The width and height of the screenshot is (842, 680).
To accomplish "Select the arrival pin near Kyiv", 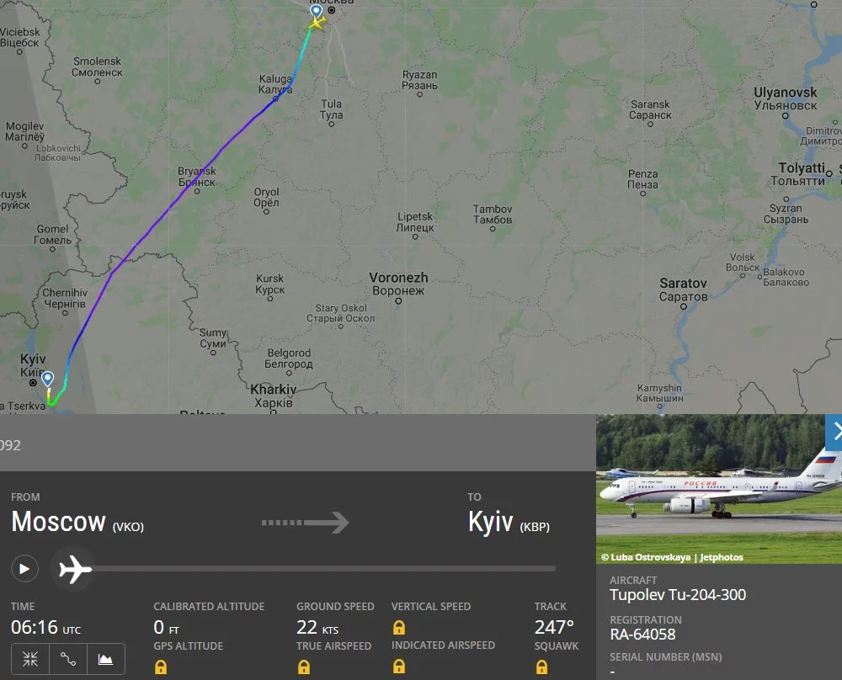I will pyautogui.click(x=48, y=379).
